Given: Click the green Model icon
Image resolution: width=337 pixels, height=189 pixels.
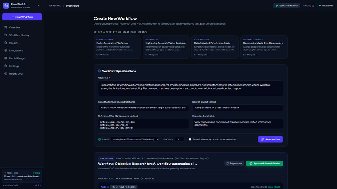Looking at the screenshot, I should pos(100,139).
